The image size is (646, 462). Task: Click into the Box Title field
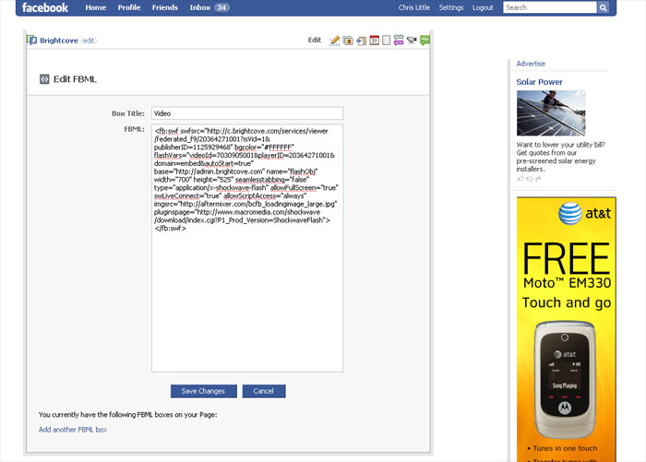(247, 113)
